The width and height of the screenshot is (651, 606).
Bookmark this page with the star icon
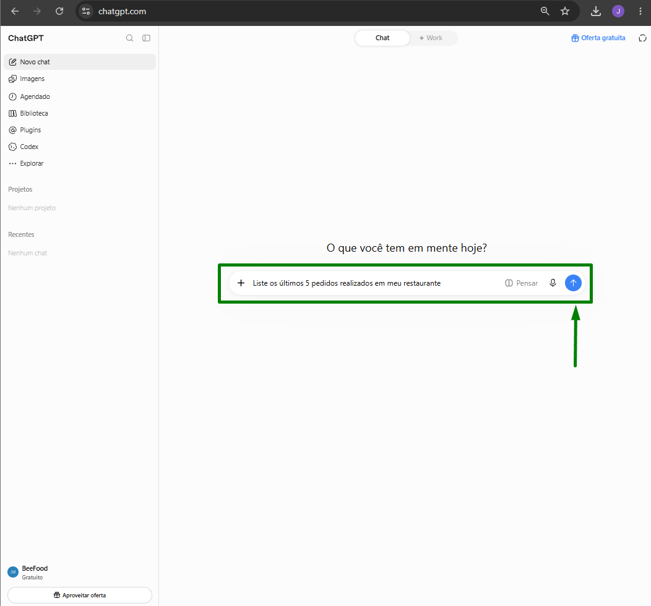point(565,11)
